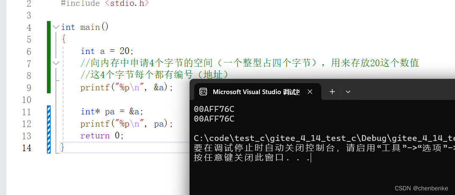Viewport: 455px width, 195px height.
Task: Click the opening brace on line 5
Action: click(x=63, y=39)
